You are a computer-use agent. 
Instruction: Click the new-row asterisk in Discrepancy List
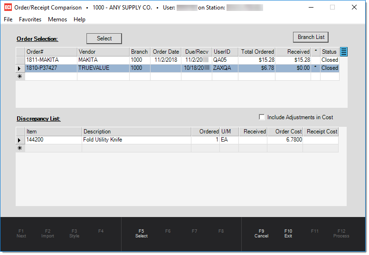point(20,148)
